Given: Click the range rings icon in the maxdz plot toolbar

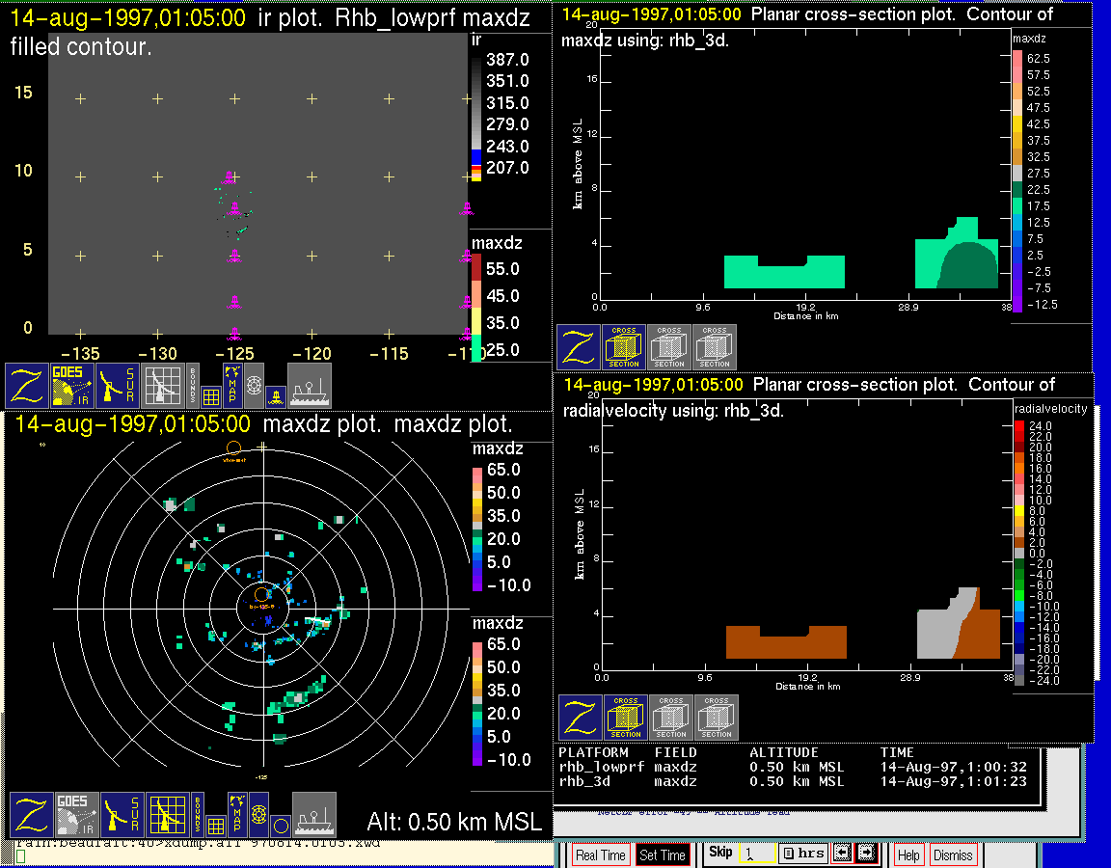Looking at the screenshot, I should pyautogui.click(x=258, y=815).
